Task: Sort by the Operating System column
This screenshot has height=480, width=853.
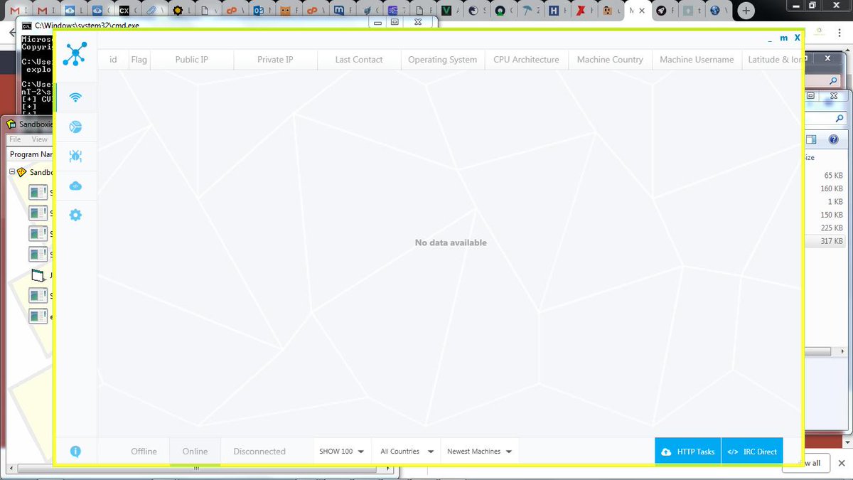Action: click(443, 60)
